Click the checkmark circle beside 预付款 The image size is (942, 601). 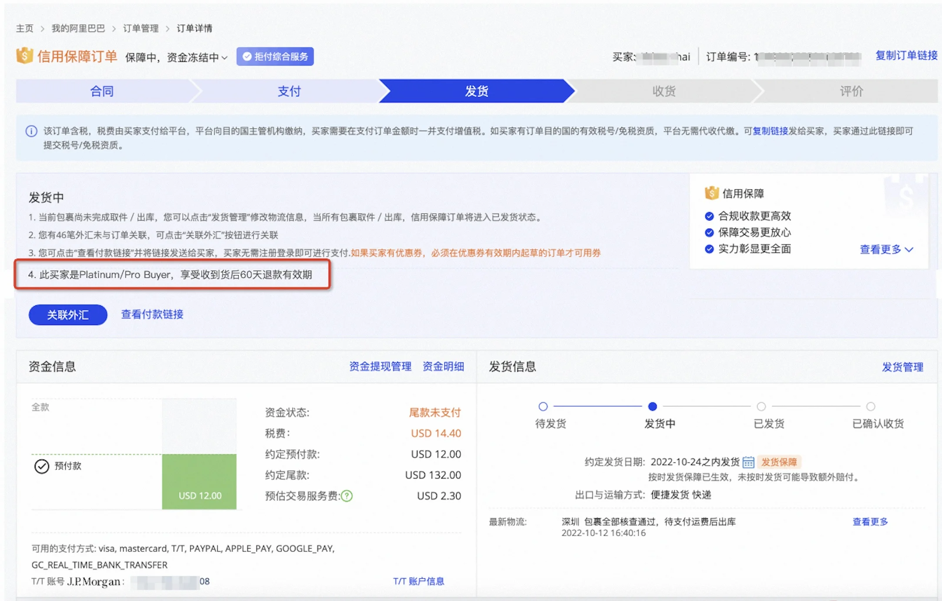pos(42,466)
